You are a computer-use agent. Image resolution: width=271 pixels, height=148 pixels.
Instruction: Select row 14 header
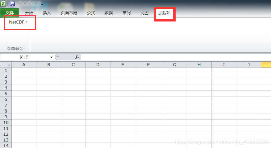(6, 146)
